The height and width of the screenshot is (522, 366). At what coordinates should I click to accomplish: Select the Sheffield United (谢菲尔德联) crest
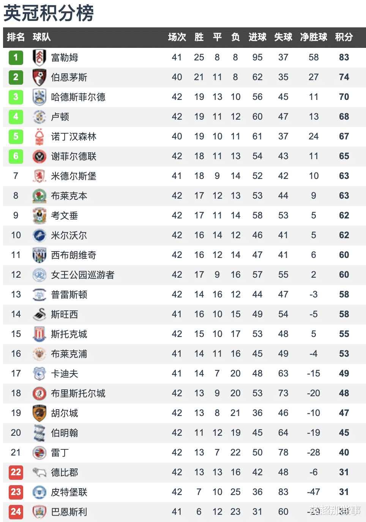click(39, 156)
